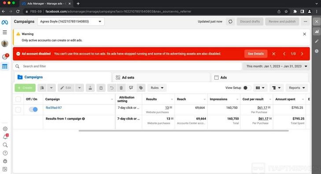Image resolution: width=321 pixels, height=174 pixels.
Task: Click the undo arrow icon in toolbar
Action: pyautogui.click(x=111, y=88)
